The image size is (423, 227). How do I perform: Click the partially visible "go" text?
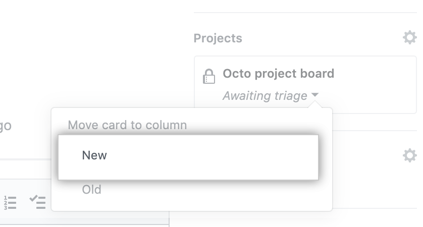(5, 126)
